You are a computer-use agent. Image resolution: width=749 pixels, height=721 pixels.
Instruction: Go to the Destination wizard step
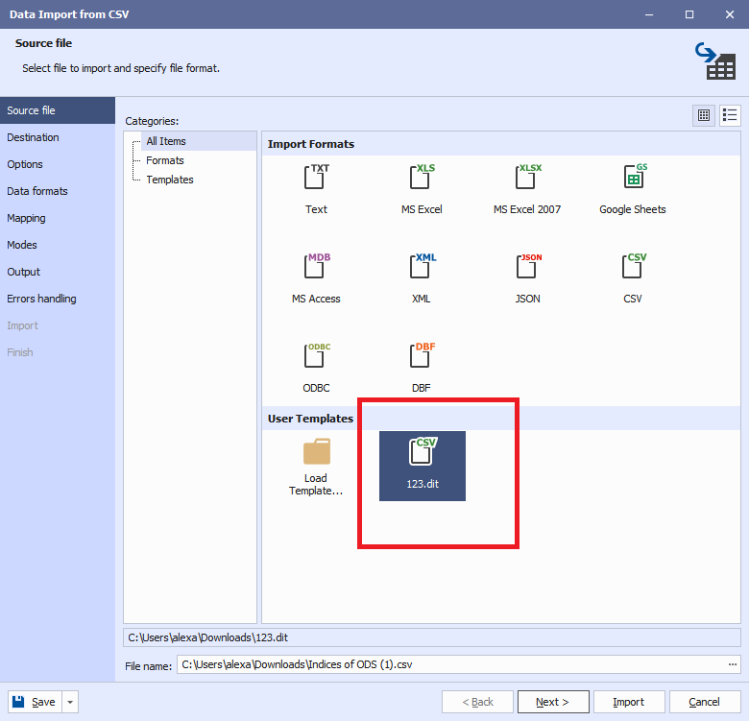coord(58,137)
